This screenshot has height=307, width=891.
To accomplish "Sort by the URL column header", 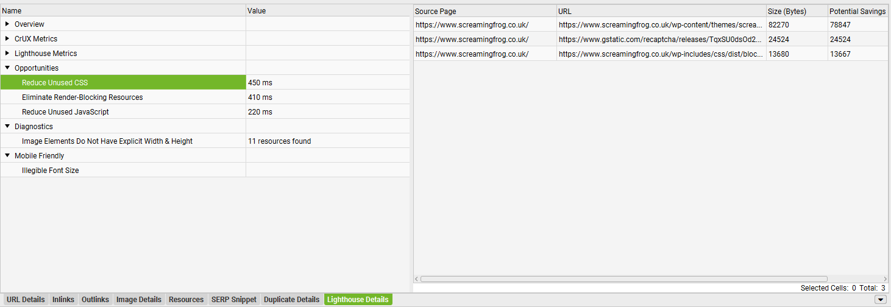I will 661,12.
